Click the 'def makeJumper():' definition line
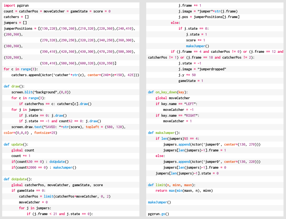Image resolution: width=286 pixels, height=219 pixels. click(x=164, y=133)
